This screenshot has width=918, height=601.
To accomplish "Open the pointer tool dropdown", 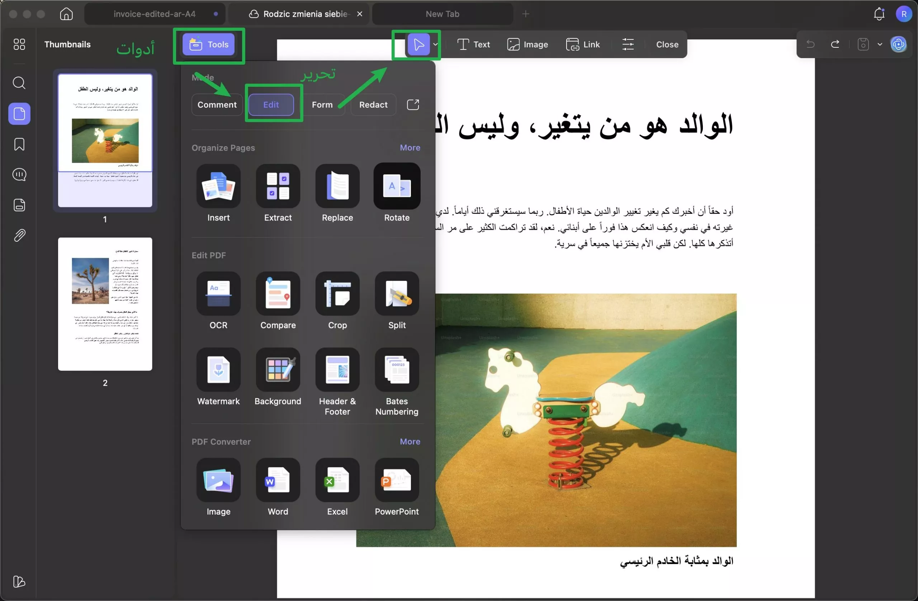I will [435, 44].
